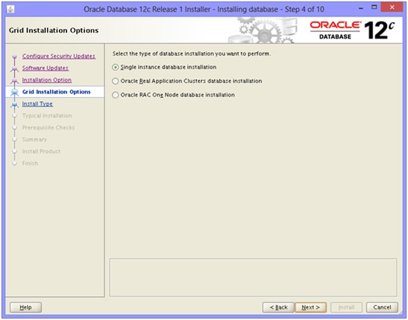
Task: Proceed with the Next button
Action: (x=311, y=307)
